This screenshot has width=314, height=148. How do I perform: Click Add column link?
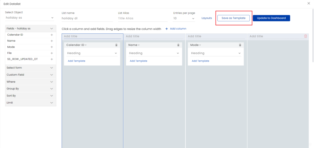tap(176, 29)
